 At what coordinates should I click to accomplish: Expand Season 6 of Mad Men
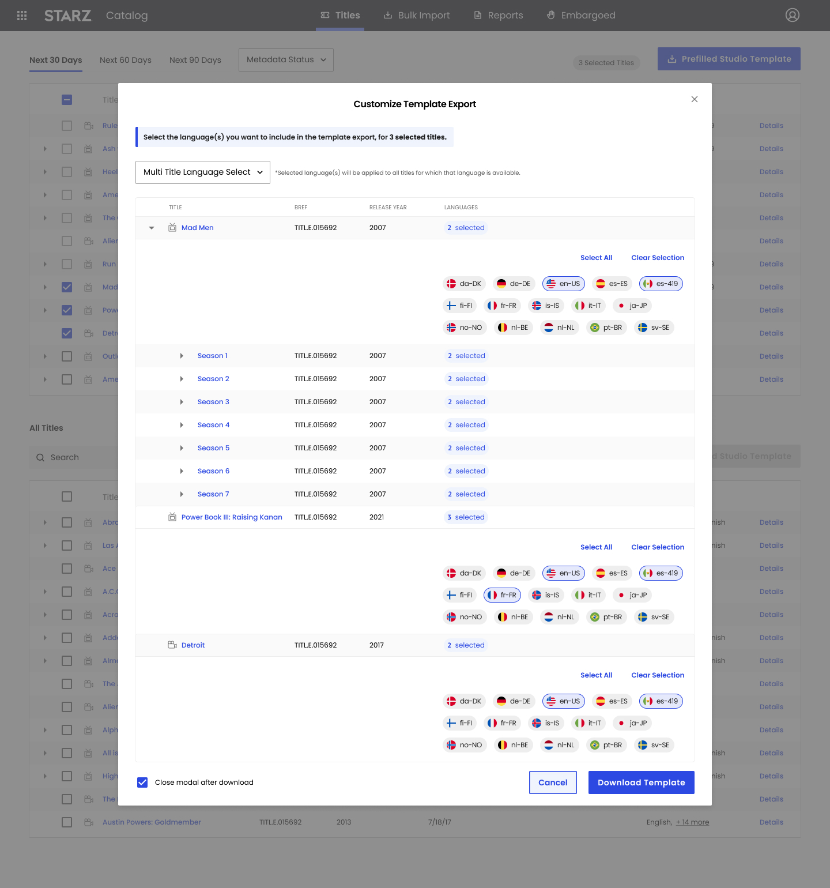[x=182, y=471]
